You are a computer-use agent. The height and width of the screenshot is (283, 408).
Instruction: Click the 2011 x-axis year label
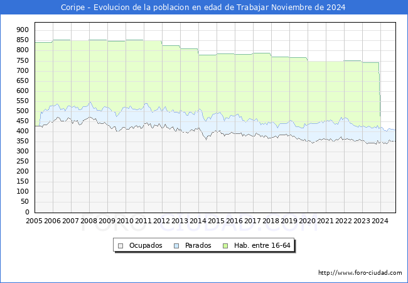point(143,221)
